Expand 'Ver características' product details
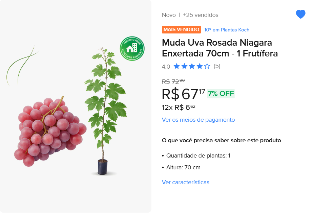This screenshot has height=216, width=312. pyautogui.click(x=185, y=182)
